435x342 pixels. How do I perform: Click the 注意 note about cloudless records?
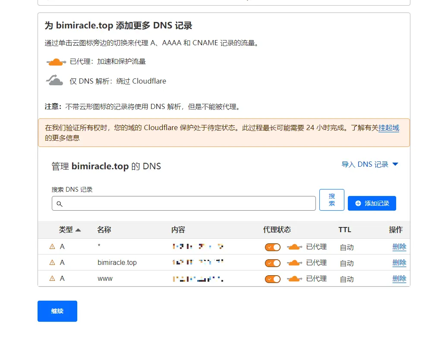tap(142, 107)
